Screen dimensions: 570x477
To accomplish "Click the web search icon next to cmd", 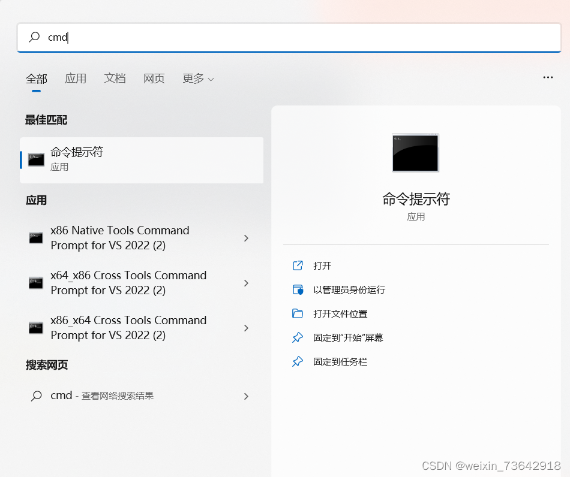I will [36, 396].
